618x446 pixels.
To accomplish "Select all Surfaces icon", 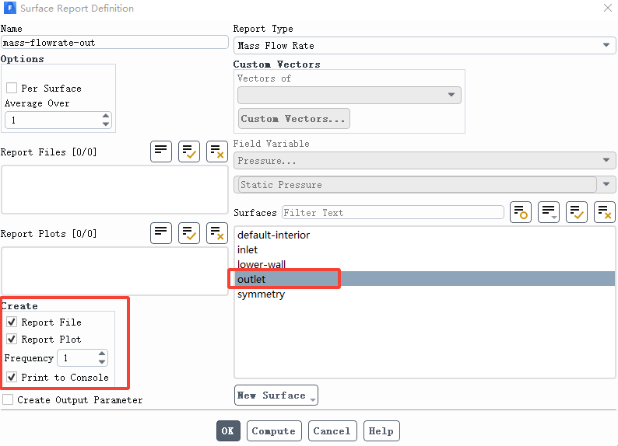I will 577,212.
